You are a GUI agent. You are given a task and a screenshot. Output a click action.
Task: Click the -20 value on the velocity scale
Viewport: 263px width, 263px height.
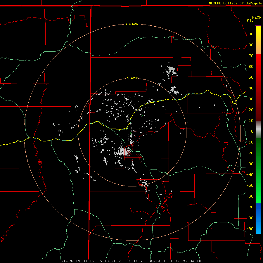250,153
